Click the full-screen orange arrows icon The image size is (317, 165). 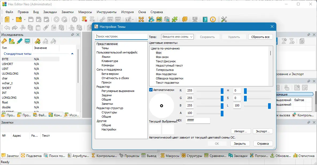click(141, 20)
